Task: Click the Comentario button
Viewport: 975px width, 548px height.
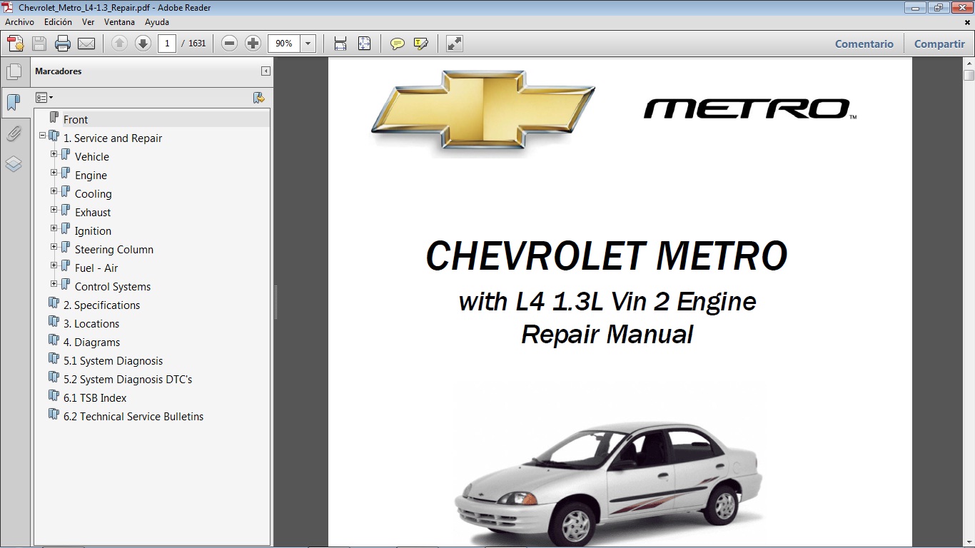Action: coord(864,44)
